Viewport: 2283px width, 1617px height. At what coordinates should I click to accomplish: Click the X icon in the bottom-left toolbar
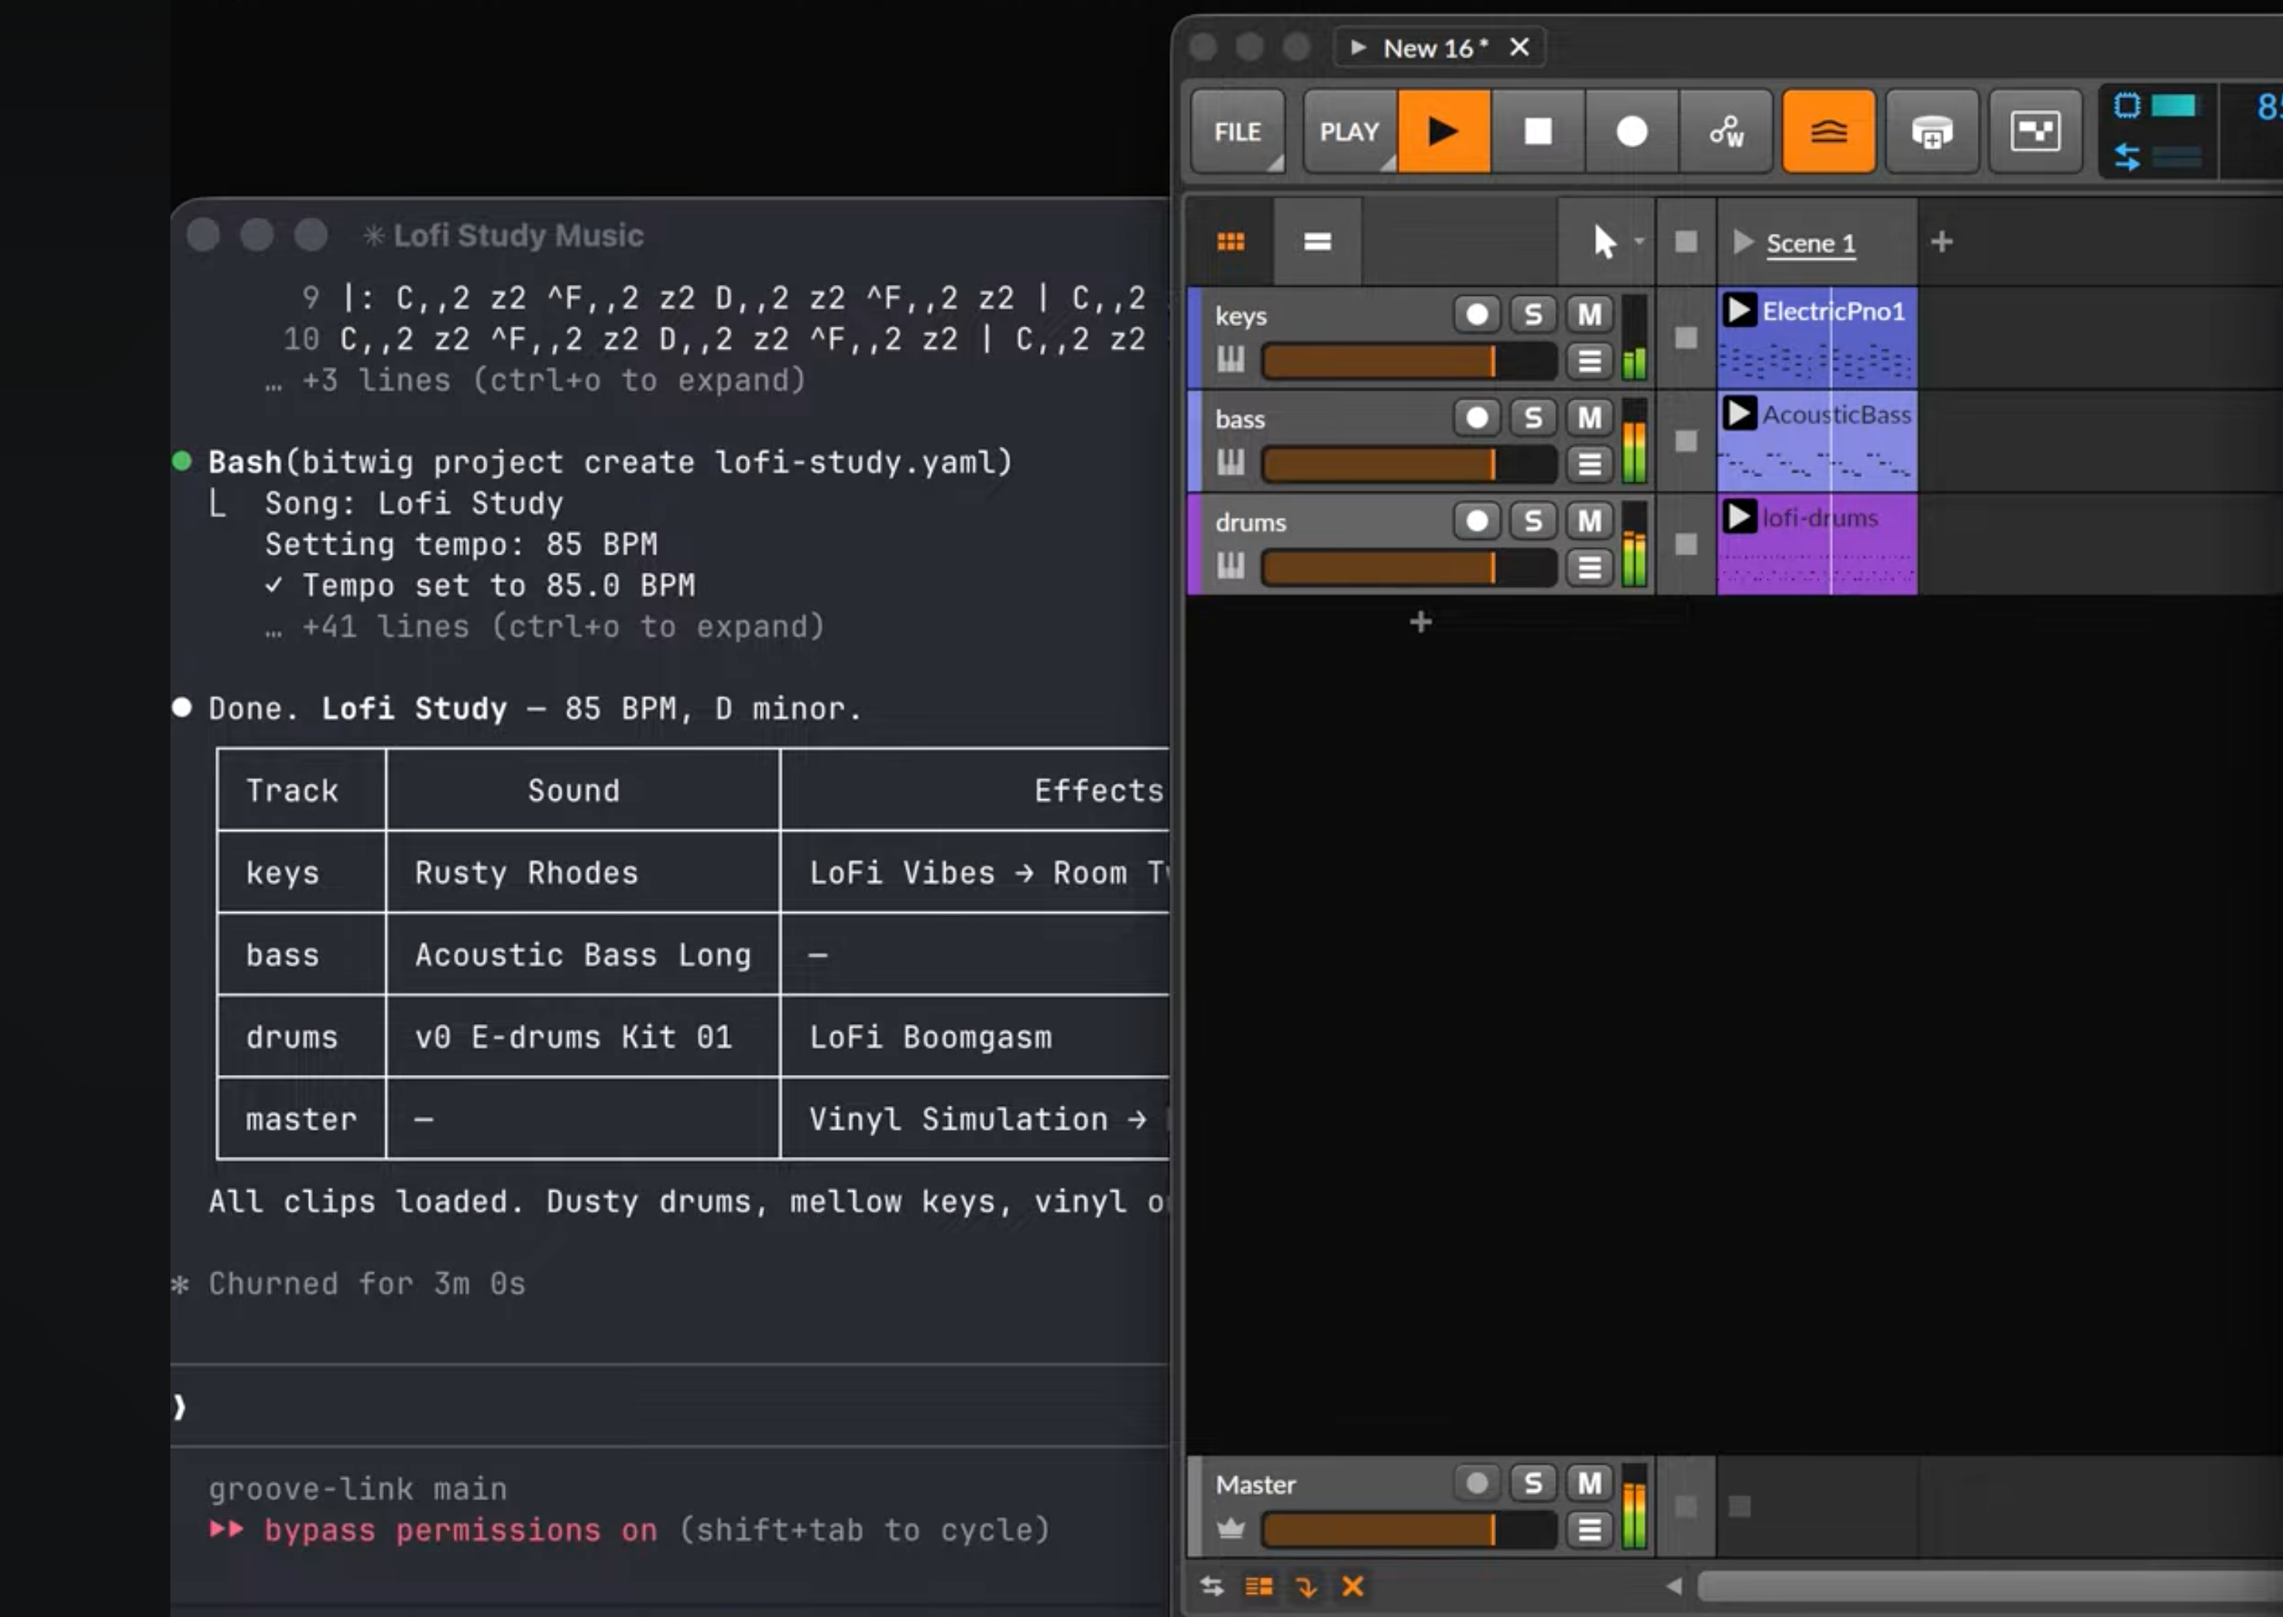click(x=1353, y=1587)
